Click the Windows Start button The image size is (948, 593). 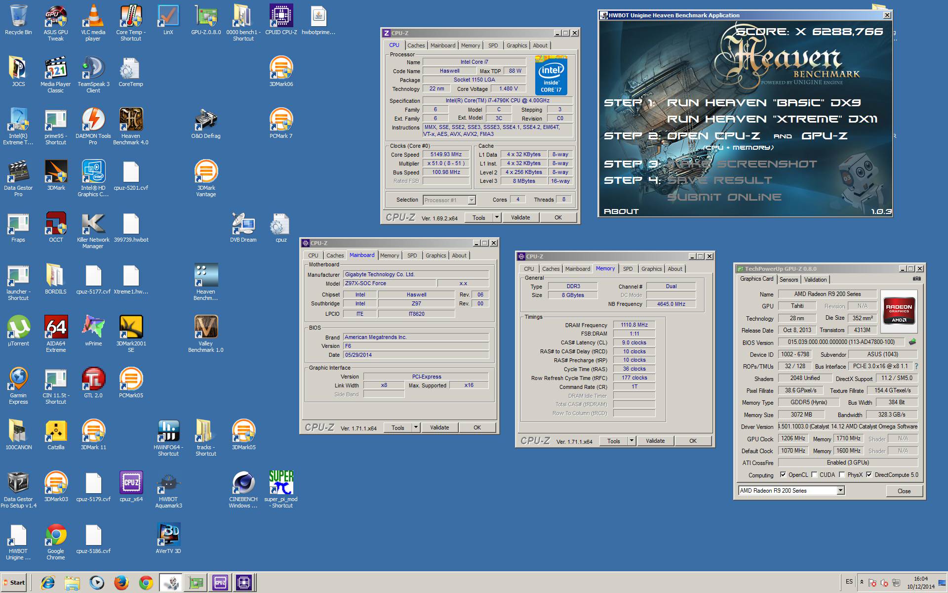pos(14,583)
